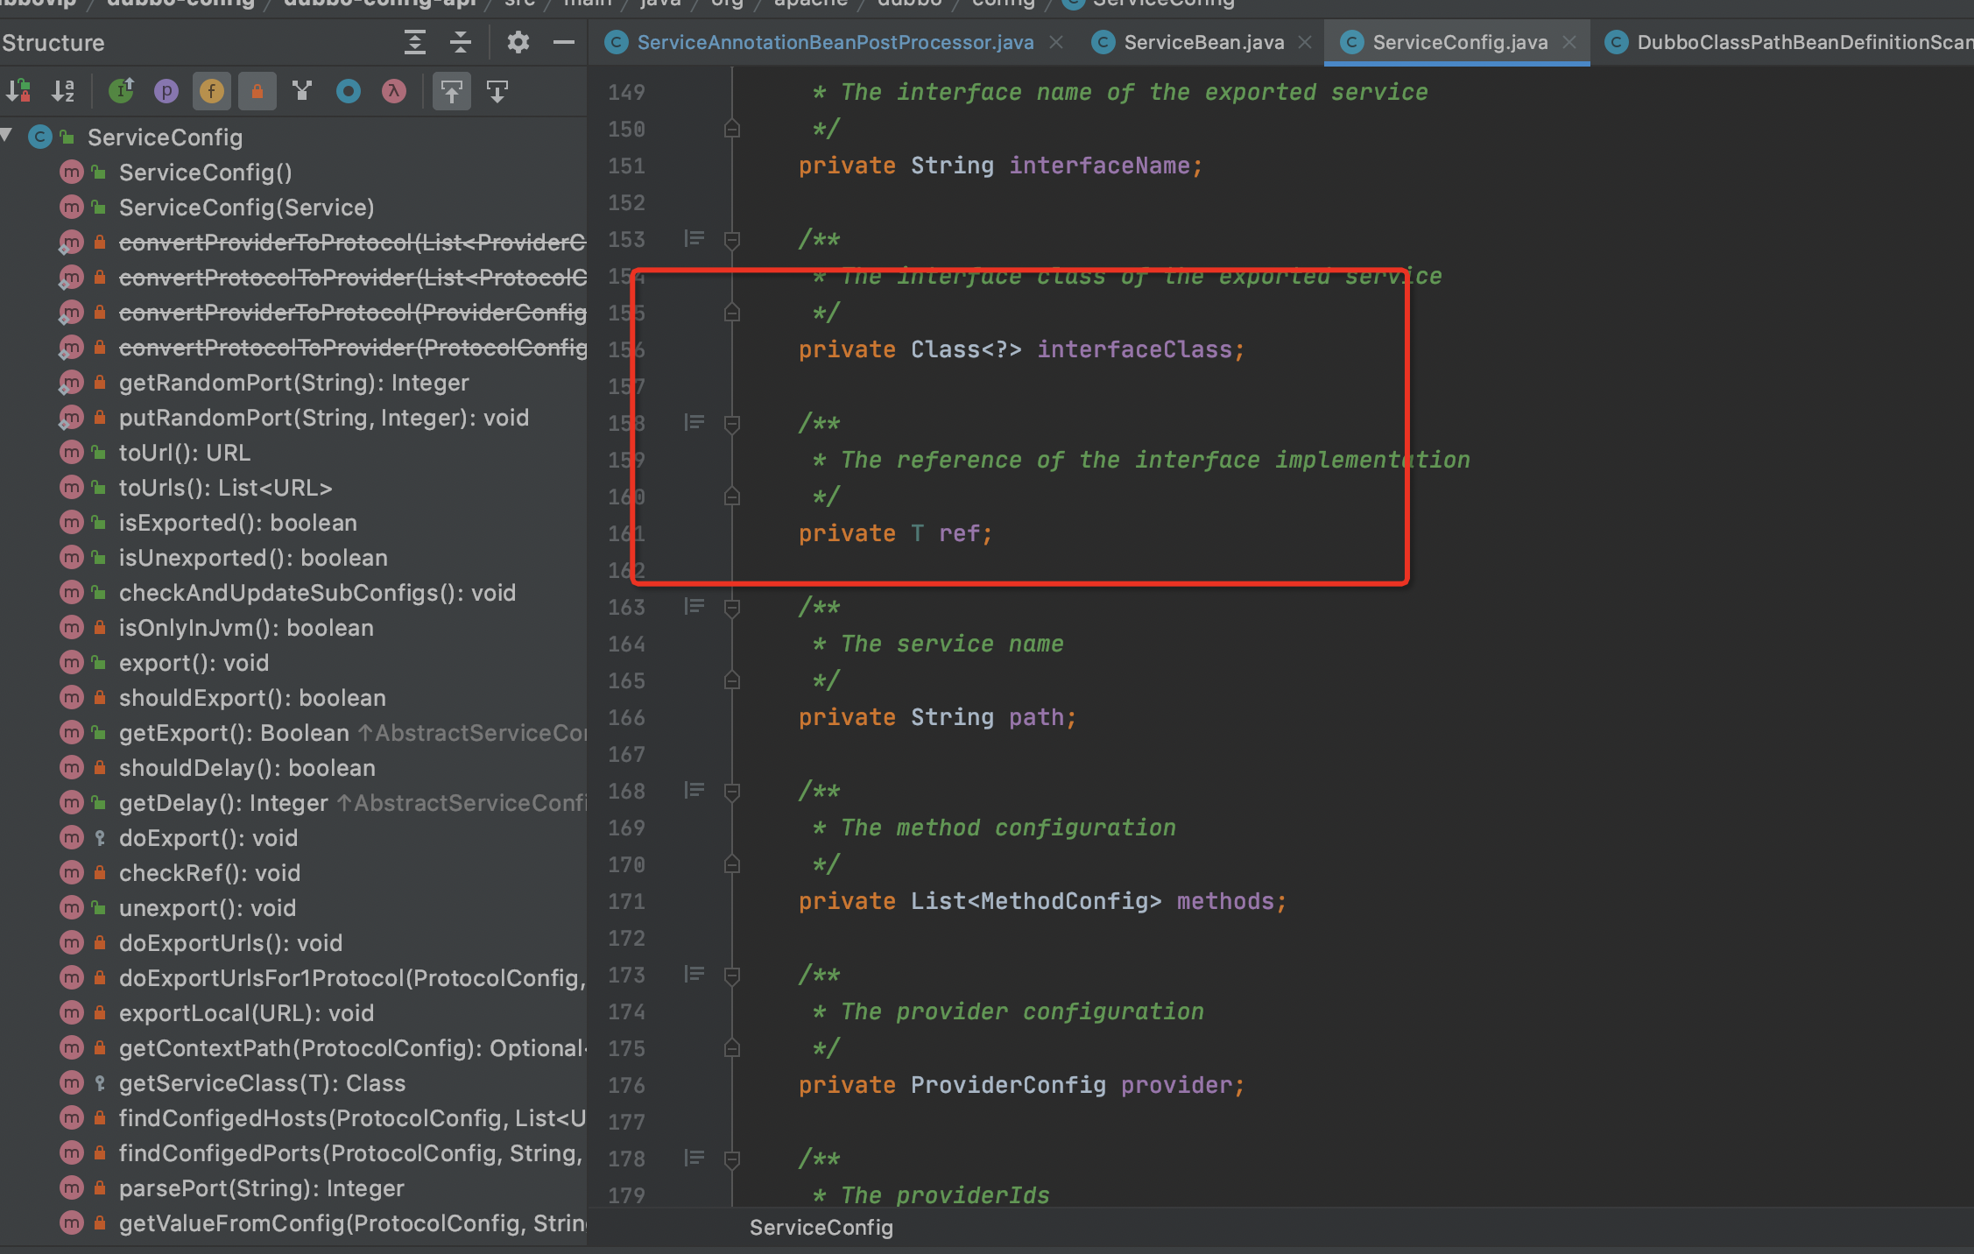Select toUrl(): URL method

185,453
